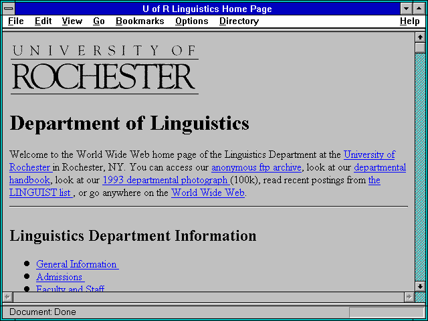
Task: Open the departmental handbook link
Action: [380, 167]
